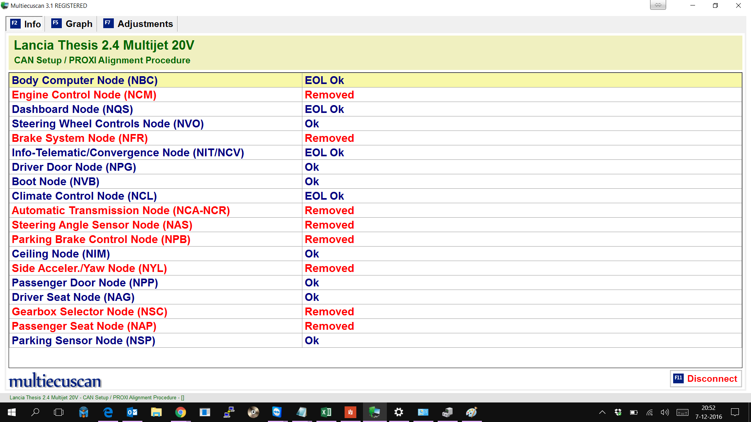Click the volume speaker tray icon

[x=665, y=412]
